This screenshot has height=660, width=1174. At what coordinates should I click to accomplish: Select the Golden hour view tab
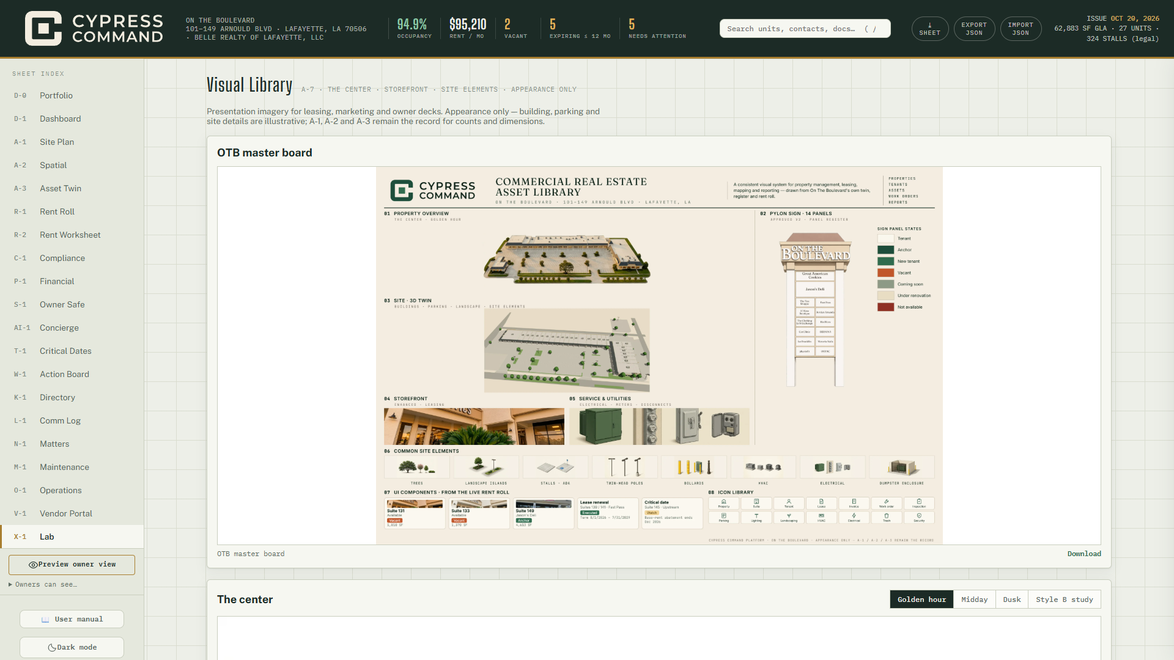pyautogui.click(x=921, y=599)
